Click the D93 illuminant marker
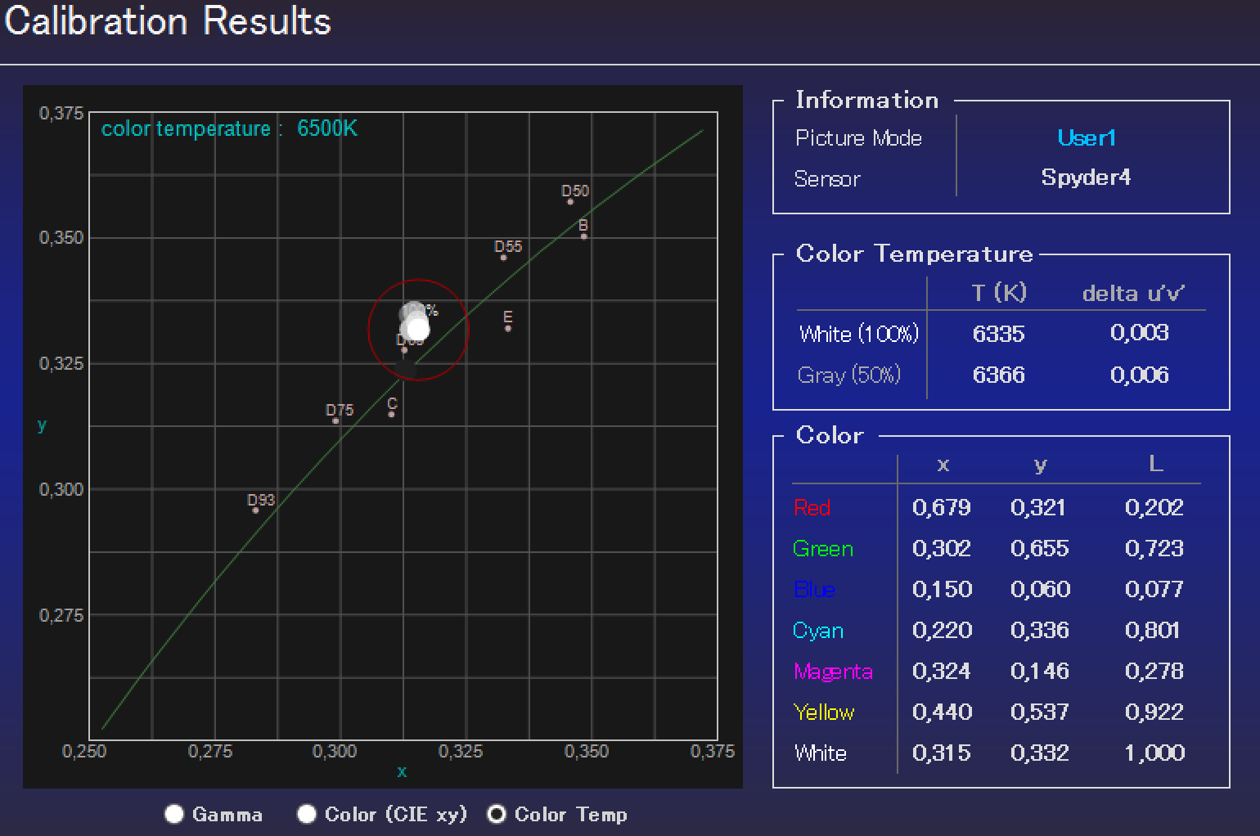Viewport: 1260px width, 836px height. pos(255,510)
